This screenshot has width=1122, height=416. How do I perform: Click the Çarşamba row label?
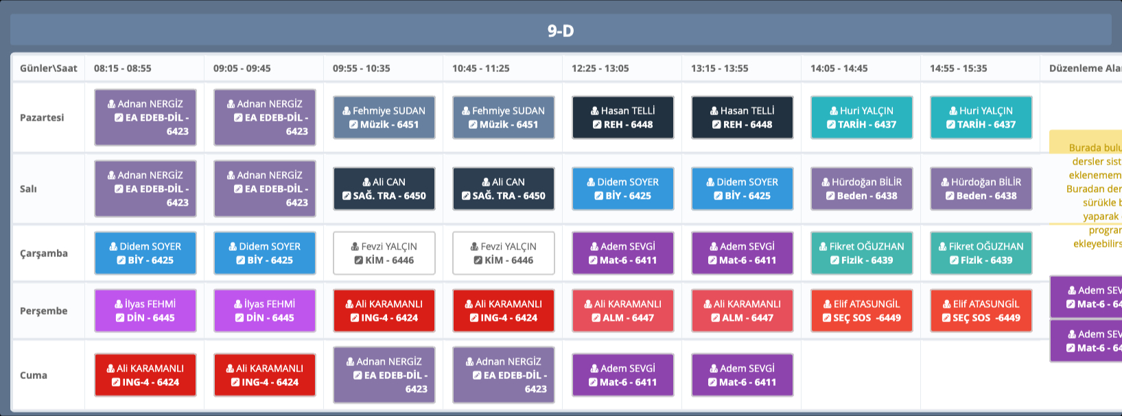(x=44, y=254)
